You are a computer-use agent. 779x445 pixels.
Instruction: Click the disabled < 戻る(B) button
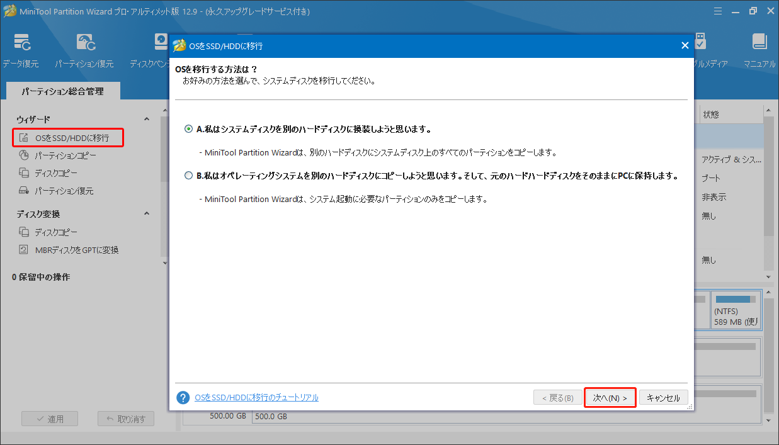point(557,398)
